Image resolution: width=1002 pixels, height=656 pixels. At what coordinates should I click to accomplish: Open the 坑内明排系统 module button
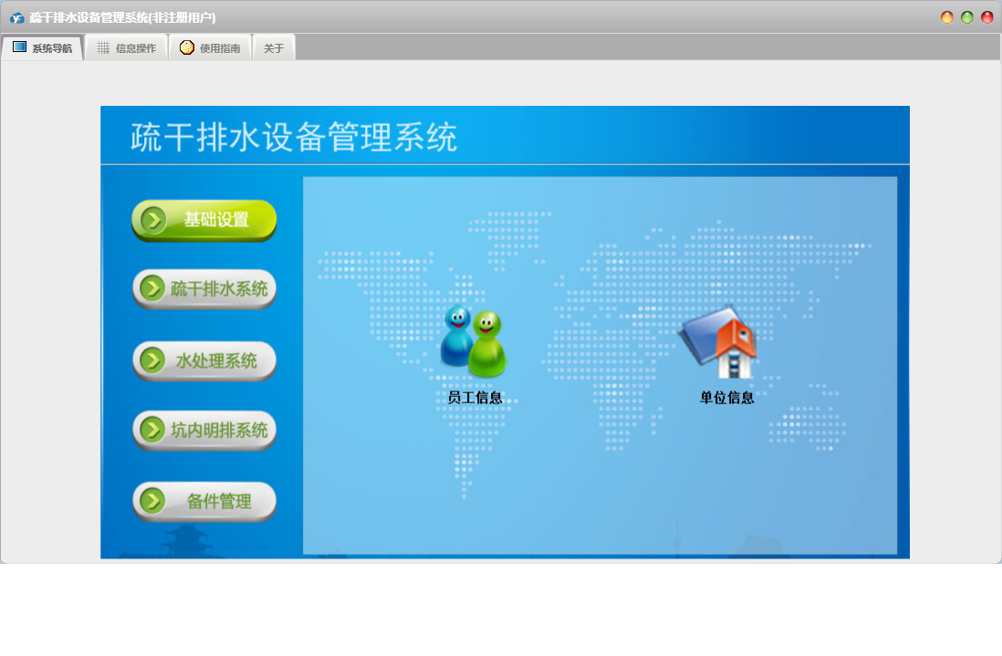(204, 431)
